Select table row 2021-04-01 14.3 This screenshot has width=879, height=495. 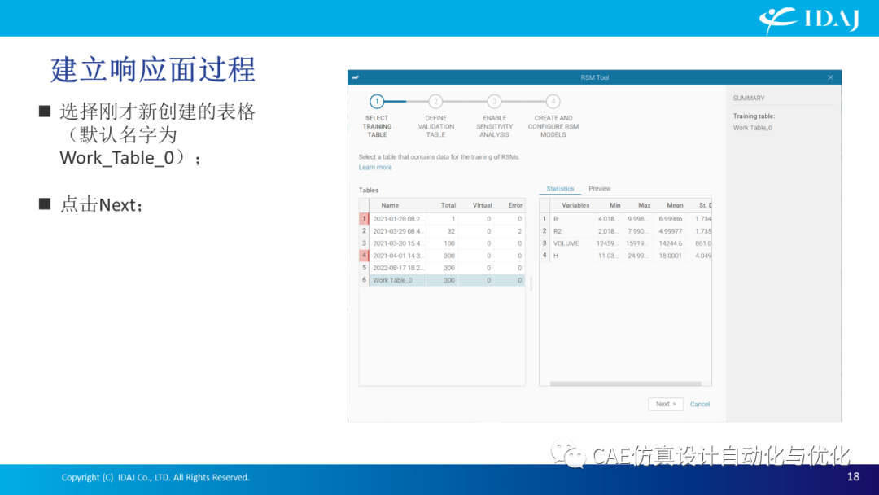click(x=442, y=256)
